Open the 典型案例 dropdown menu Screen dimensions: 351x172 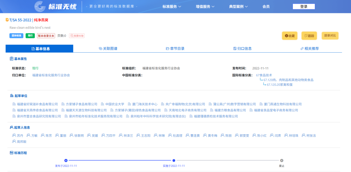239,7
